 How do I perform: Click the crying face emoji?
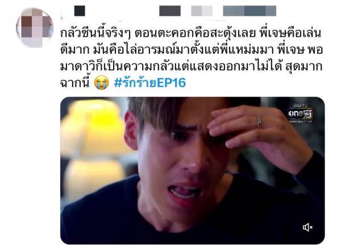click(x=101, y=83)
